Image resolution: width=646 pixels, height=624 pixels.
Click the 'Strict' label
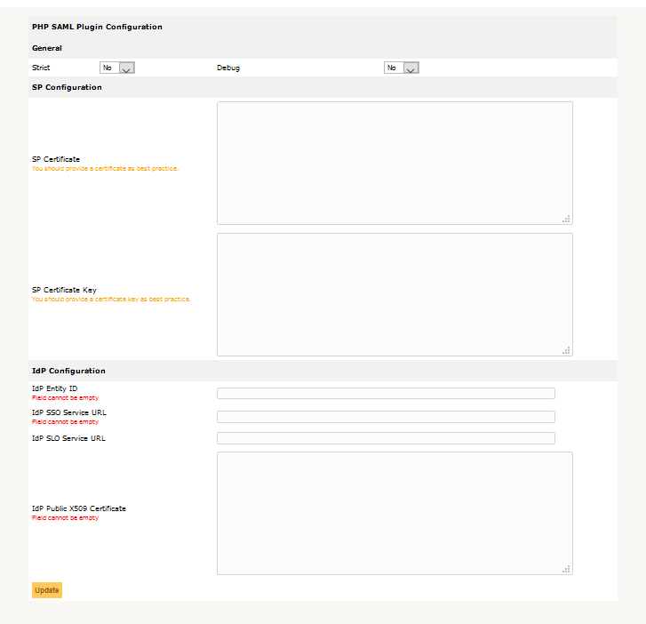[x=41, y=68]
